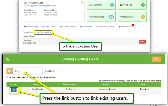Viewport: 168px width, 106px height.
Task: Click the Link Existing User link
Action: coord(43,32)
